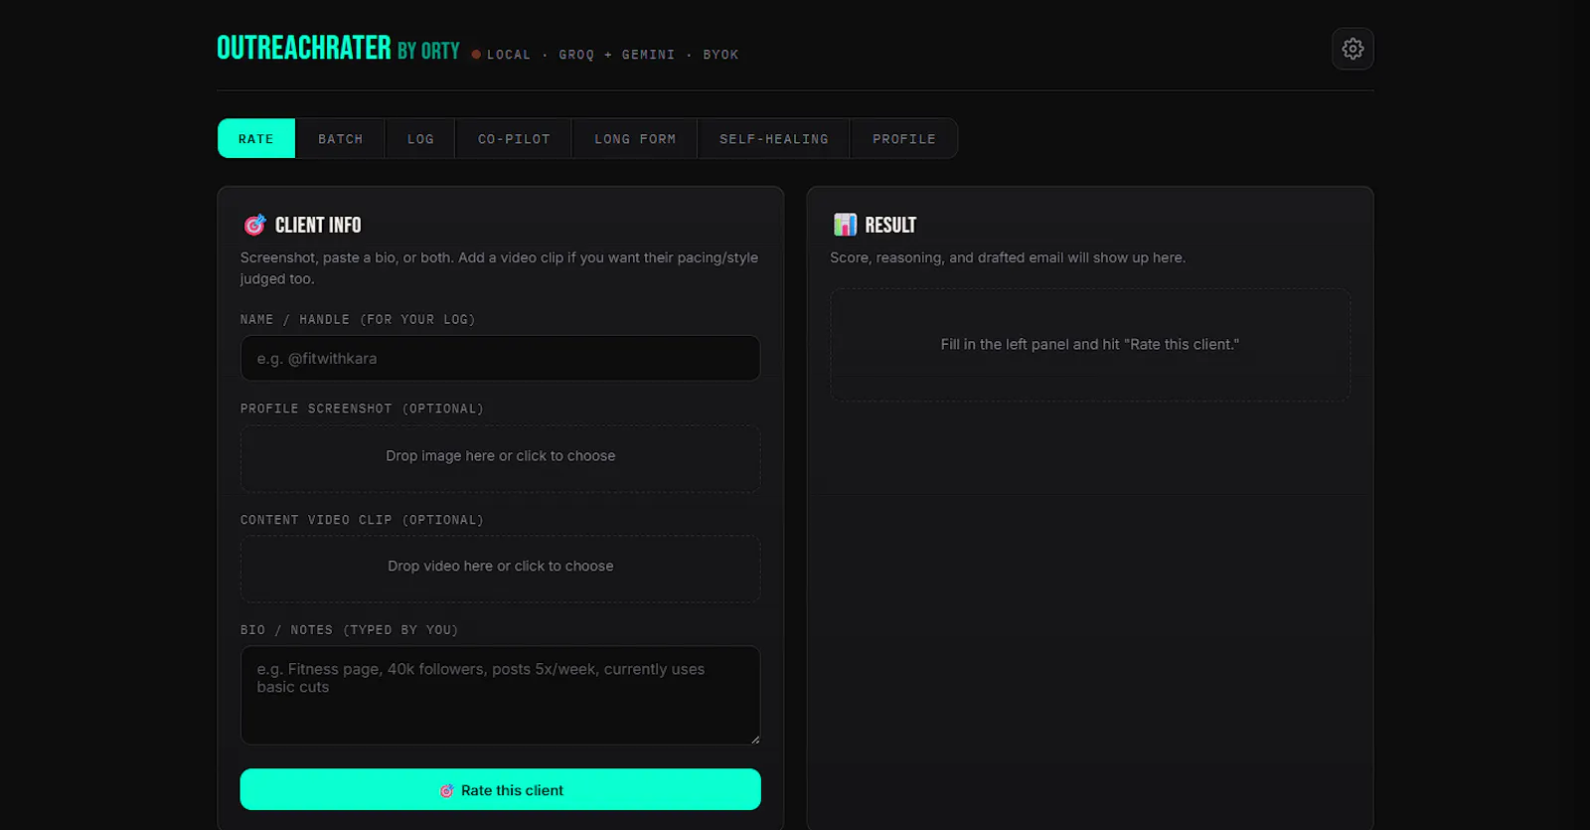The image size is (1590, 830).
Task: Go to the Co-Pilot tab
Action: click(x=514, y=138)
